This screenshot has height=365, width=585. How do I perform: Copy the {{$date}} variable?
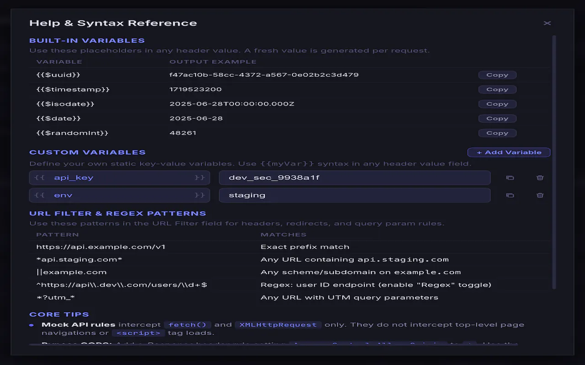(x=497, y=119)
